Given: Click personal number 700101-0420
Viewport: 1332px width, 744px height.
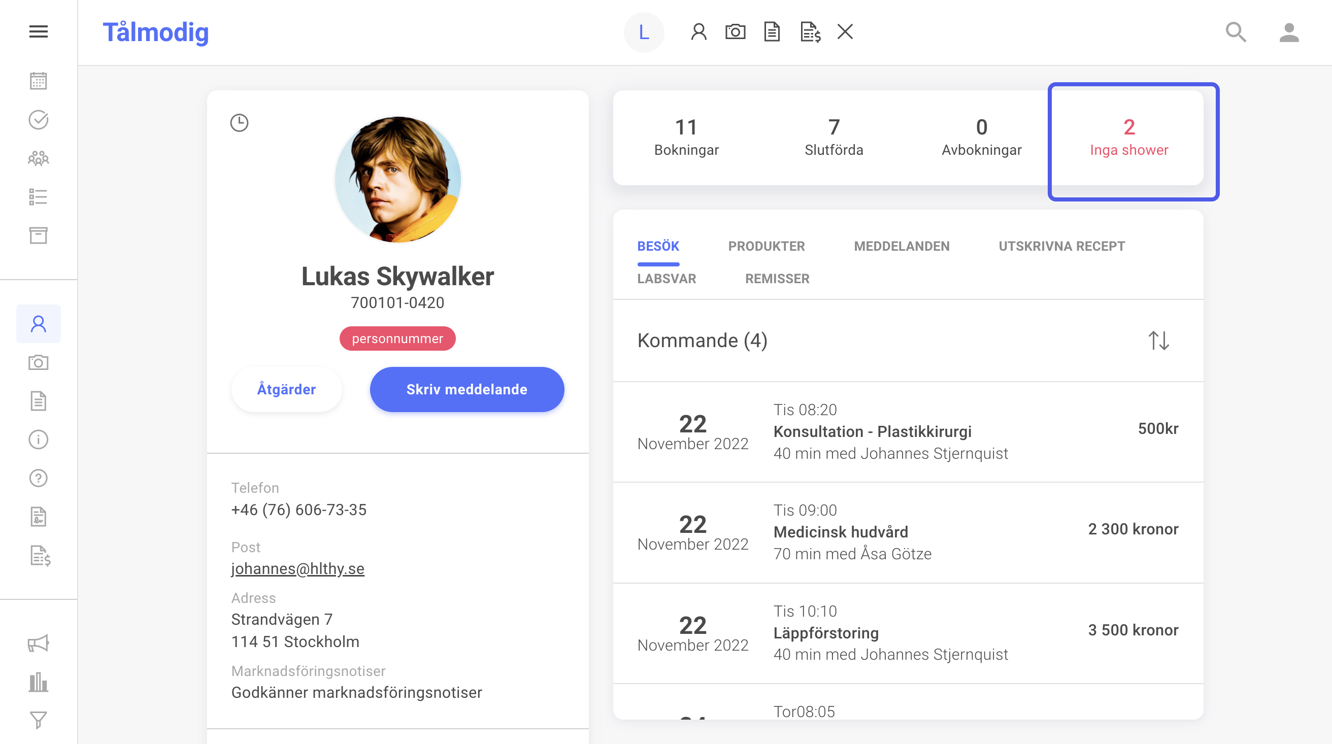Looking at the screenshot, I should [x=397, y=303].
